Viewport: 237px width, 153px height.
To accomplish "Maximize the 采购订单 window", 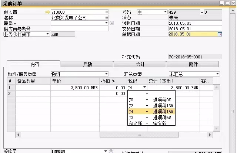I will [x=227, y=3].
